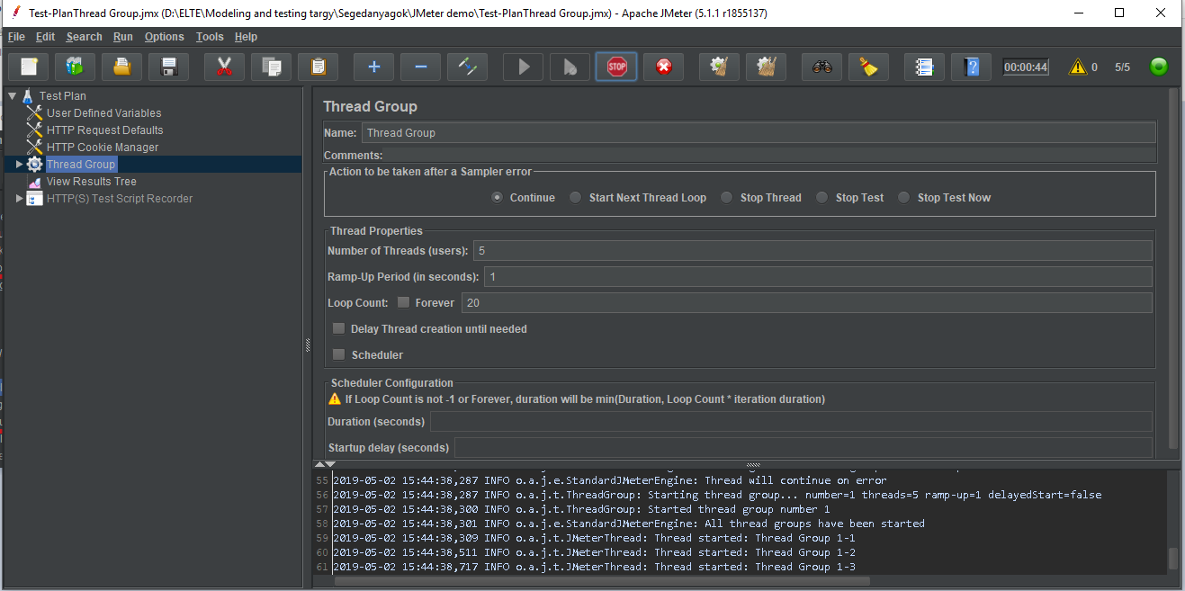Collapse the Test Plan tree root
1185x591 pixels.
pyautogui.click(x=12, y=96)
